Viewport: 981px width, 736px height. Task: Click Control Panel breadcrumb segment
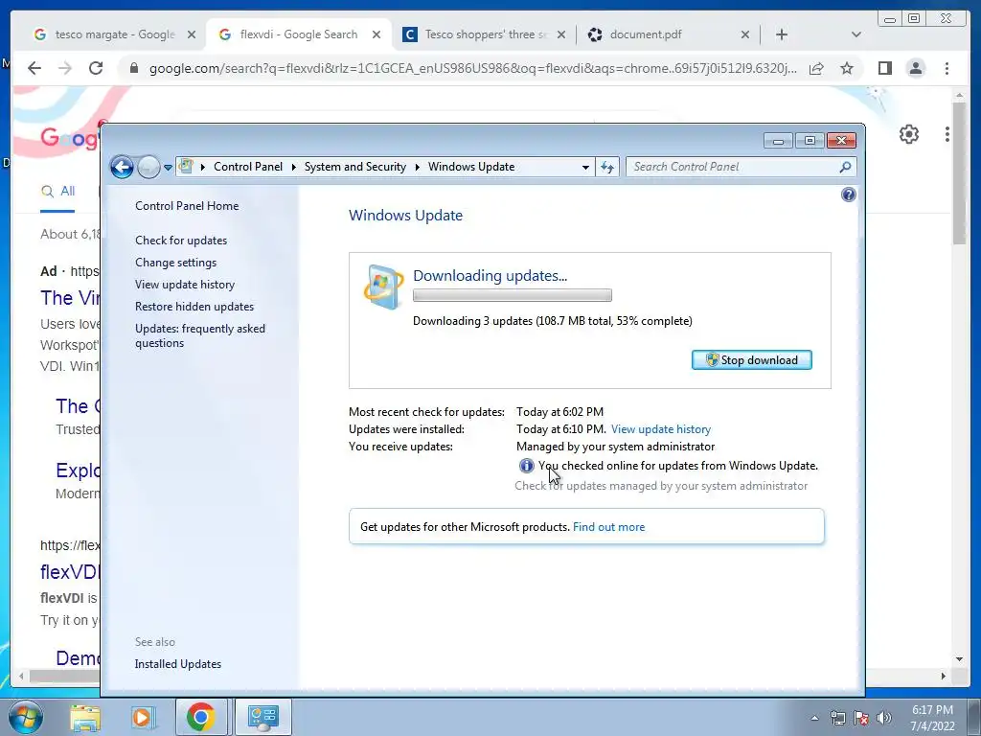pos(248,167)
